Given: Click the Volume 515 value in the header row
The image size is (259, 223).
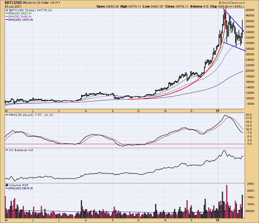Looking at the screenshot, I should tap(199, 6).
